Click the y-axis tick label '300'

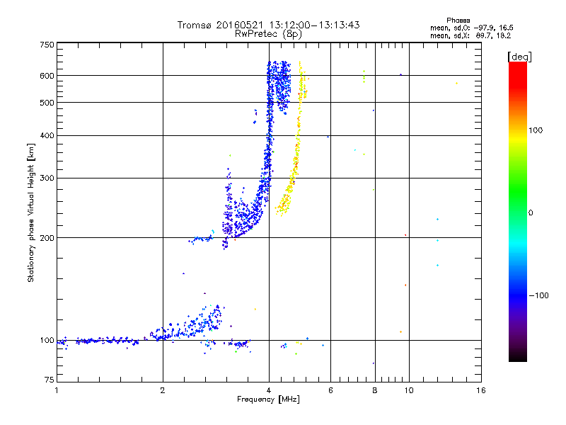47,178
